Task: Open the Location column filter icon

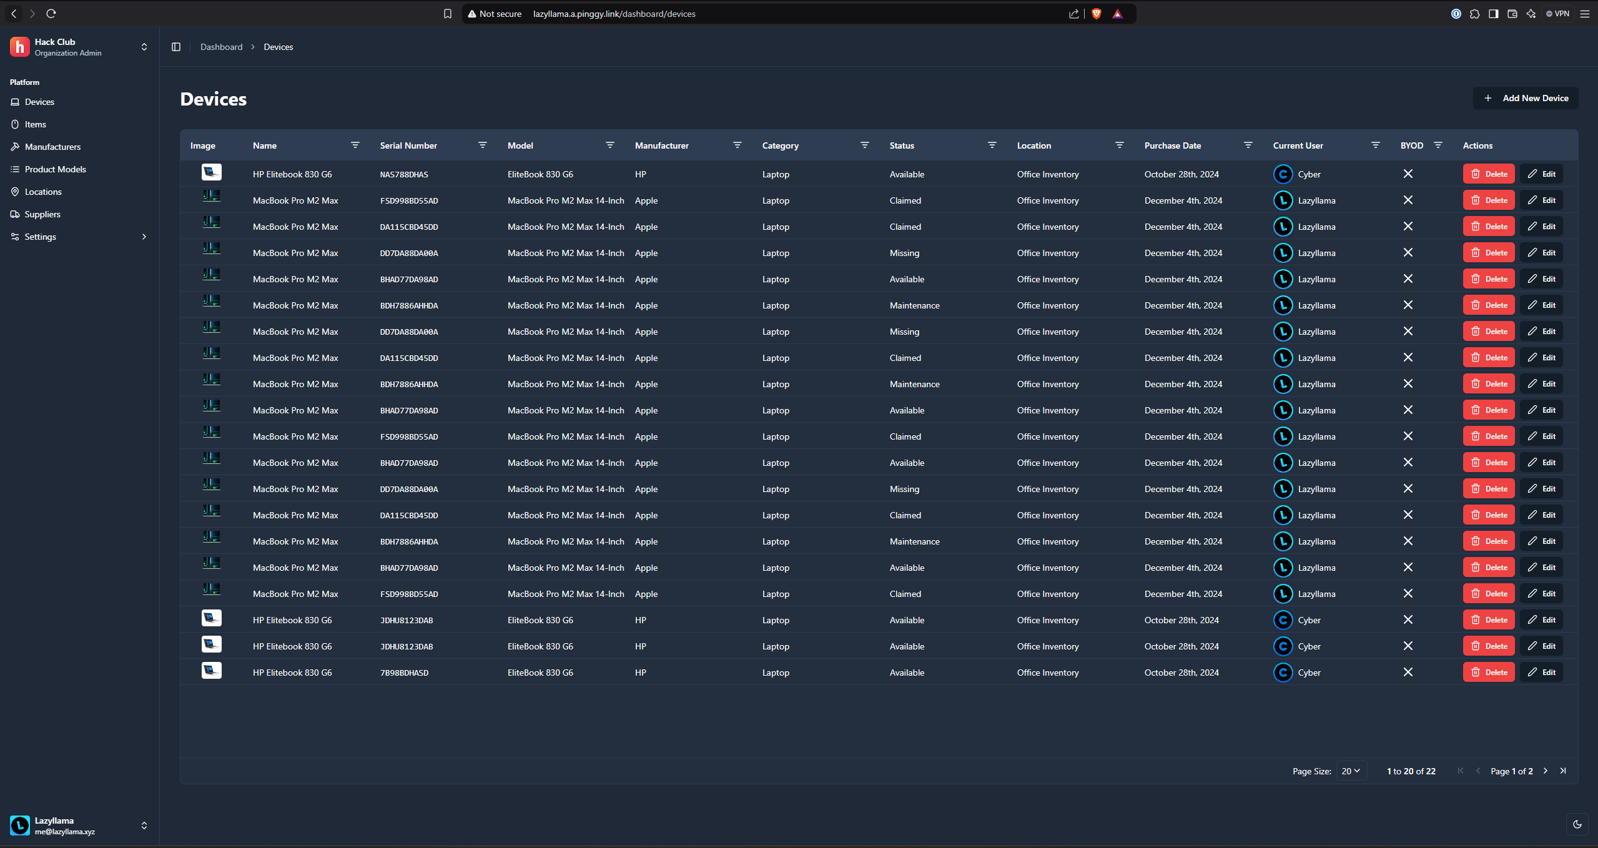Action: tap(1120, 145)
